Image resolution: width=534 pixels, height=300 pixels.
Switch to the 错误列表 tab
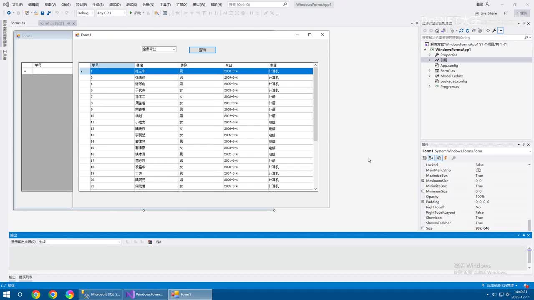(x=25, y=277)
